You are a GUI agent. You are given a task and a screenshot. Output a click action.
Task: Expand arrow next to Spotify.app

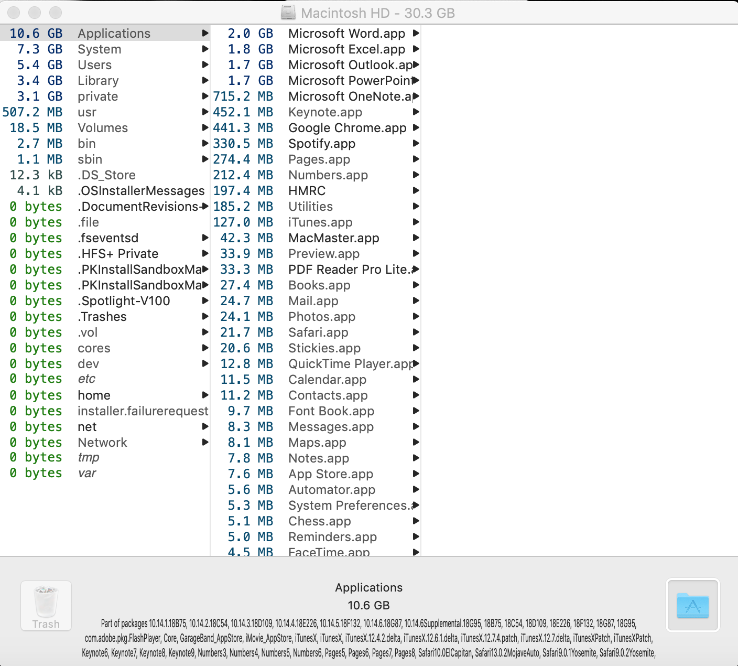tap(416, 144)
